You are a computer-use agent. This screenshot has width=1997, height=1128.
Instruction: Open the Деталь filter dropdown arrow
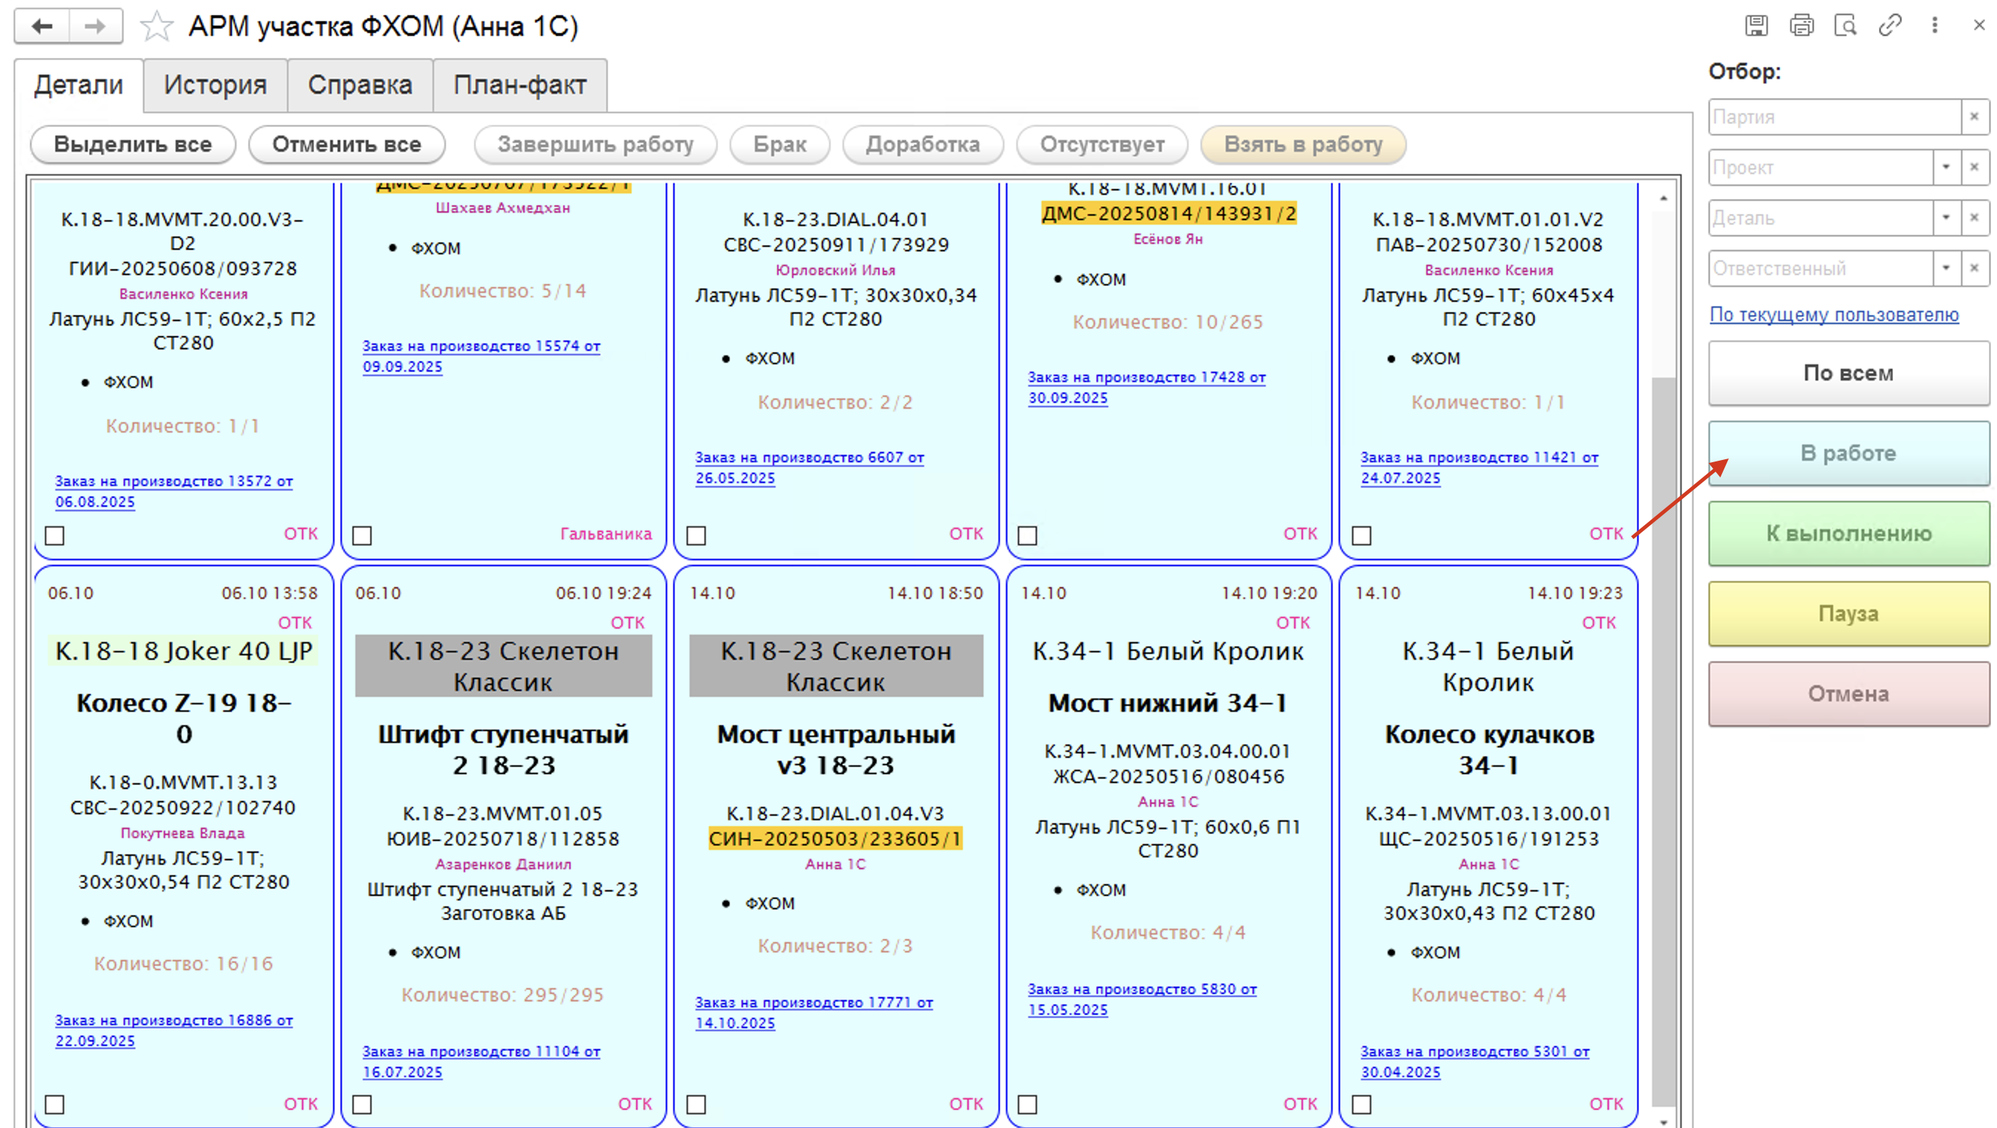coord(1946,218)
